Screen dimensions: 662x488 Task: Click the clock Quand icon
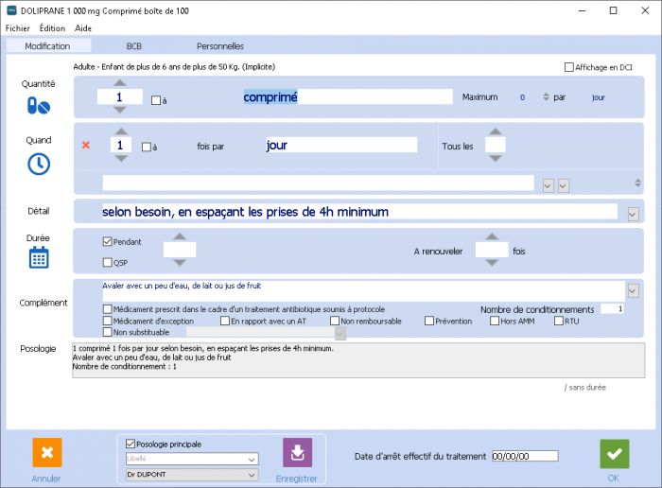tap(39, 165)
